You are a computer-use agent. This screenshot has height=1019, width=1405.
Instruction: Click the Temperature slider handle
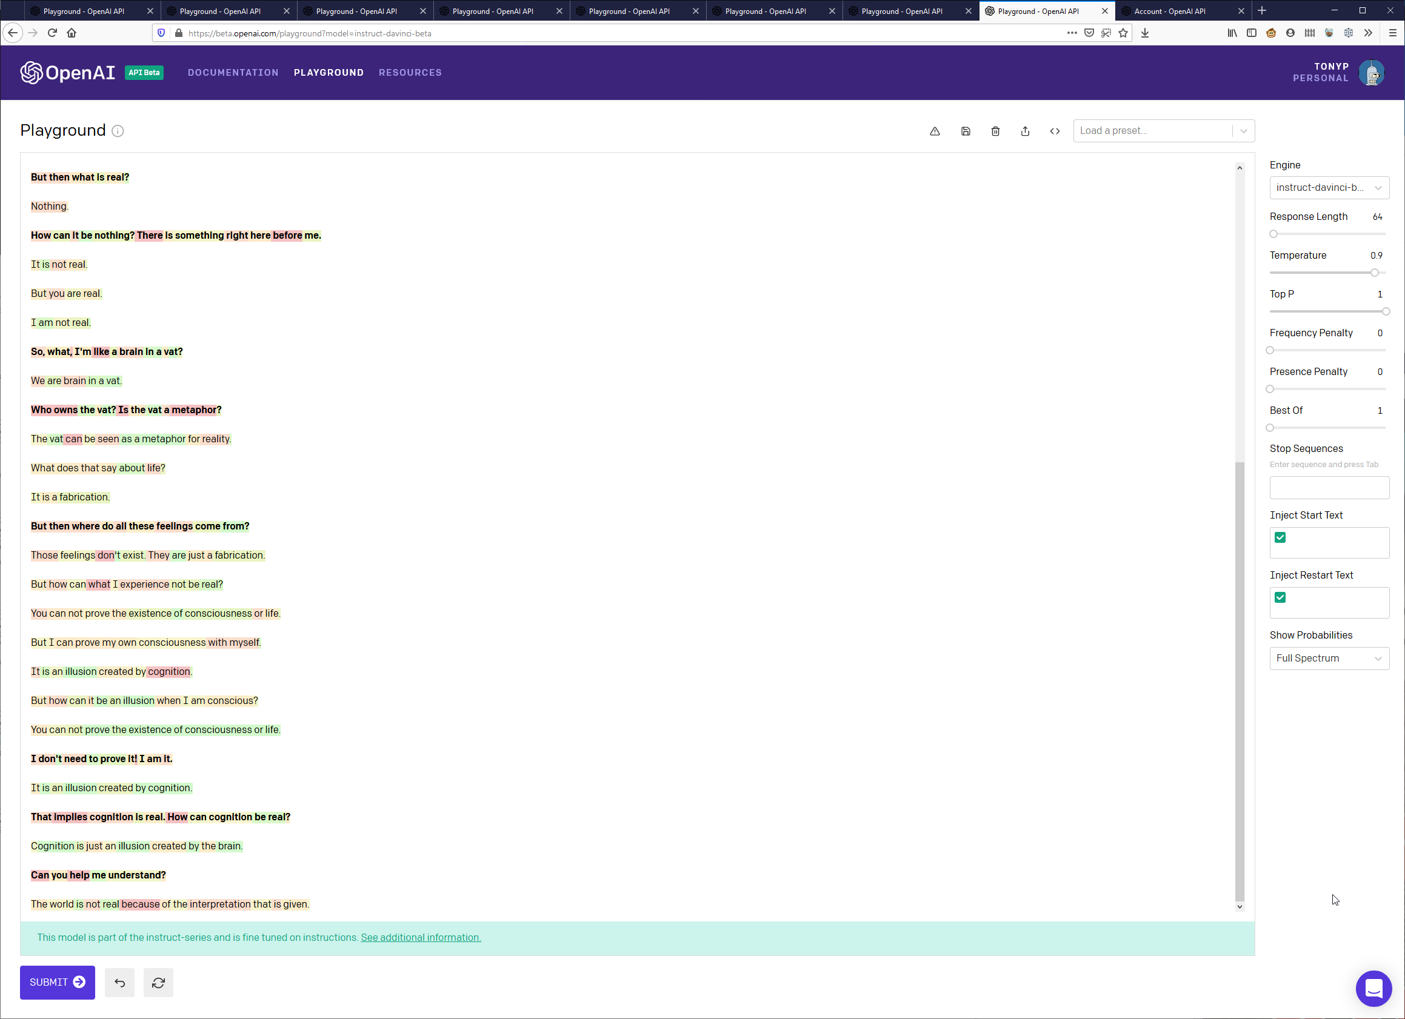[x=1374, y=273]
